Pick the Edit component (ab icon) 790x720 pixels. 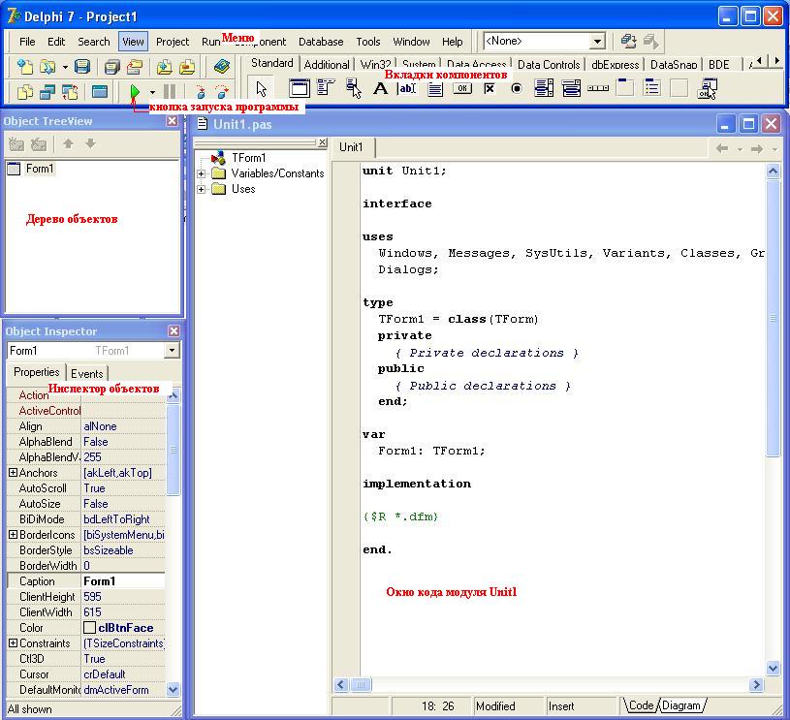(407, 89)
